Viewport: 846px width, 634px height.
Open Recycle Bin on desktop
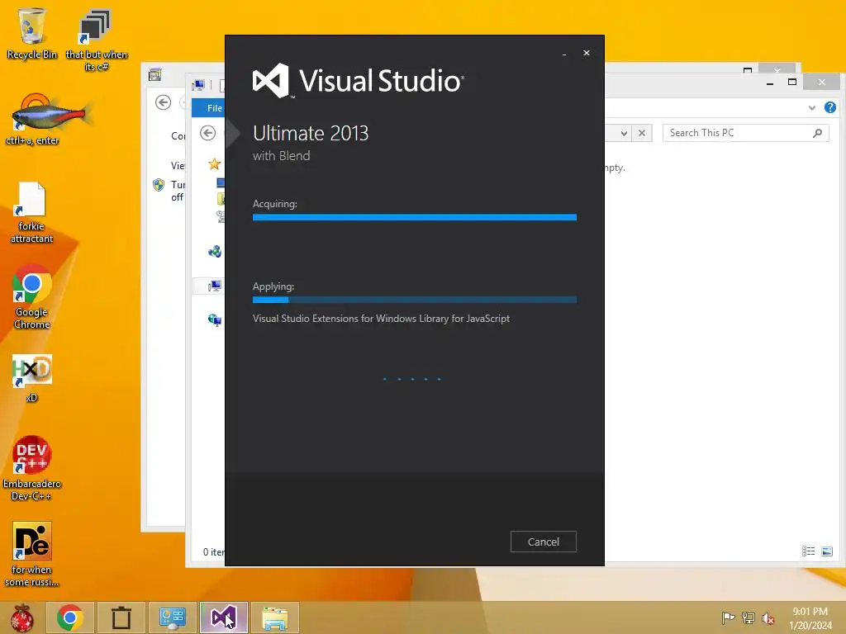tap(32, 33)
